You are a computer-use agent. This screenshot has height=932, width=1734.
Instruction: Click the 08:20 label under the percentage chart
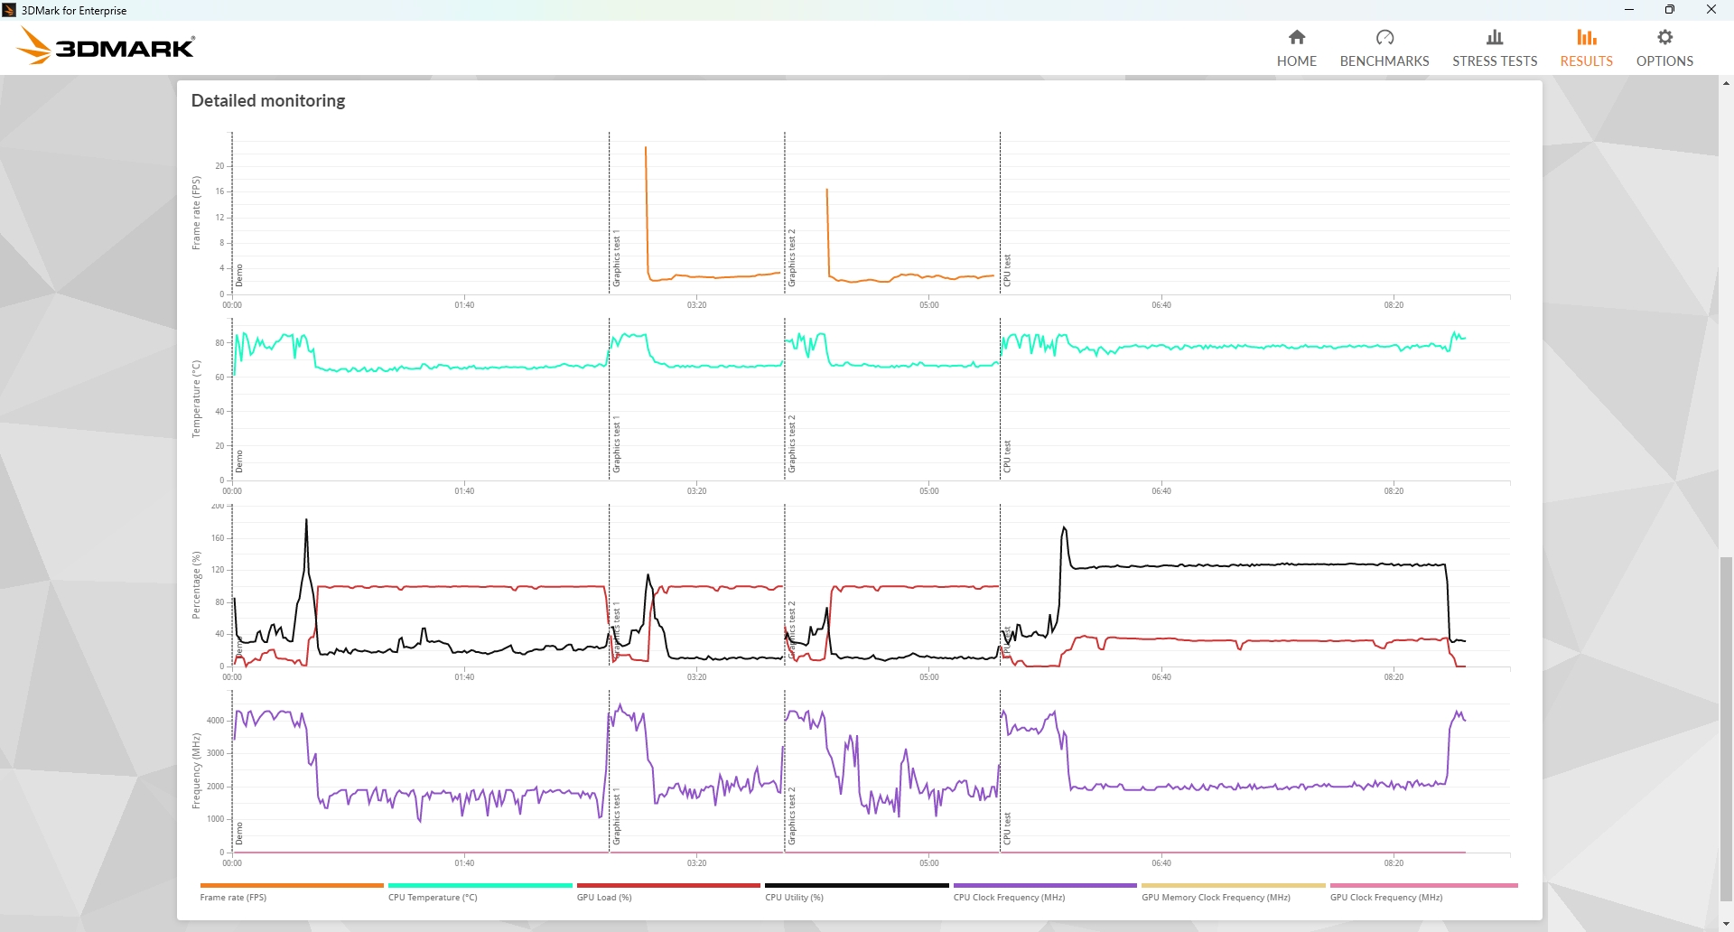[x=1394, y=677]
